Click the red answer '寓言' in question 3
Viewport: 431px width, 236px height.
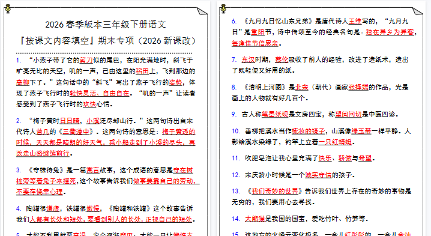click(x=93, y=170)
